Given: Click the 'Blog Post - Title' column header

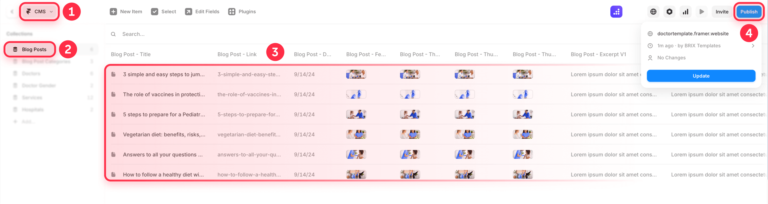Looking at the screenshot, I should pyautogui.click(x=131, y=55).
